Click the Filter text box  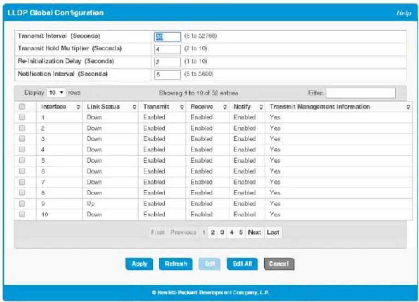click(361, 93)
